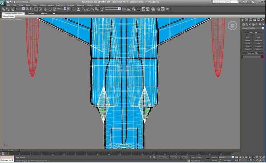Click the search keyword input field

(225, 2)
